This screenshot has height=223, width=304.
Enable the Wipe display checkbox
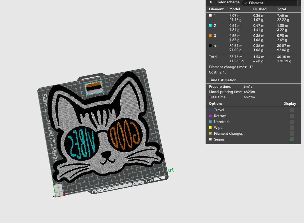click(x=292, y=127)
